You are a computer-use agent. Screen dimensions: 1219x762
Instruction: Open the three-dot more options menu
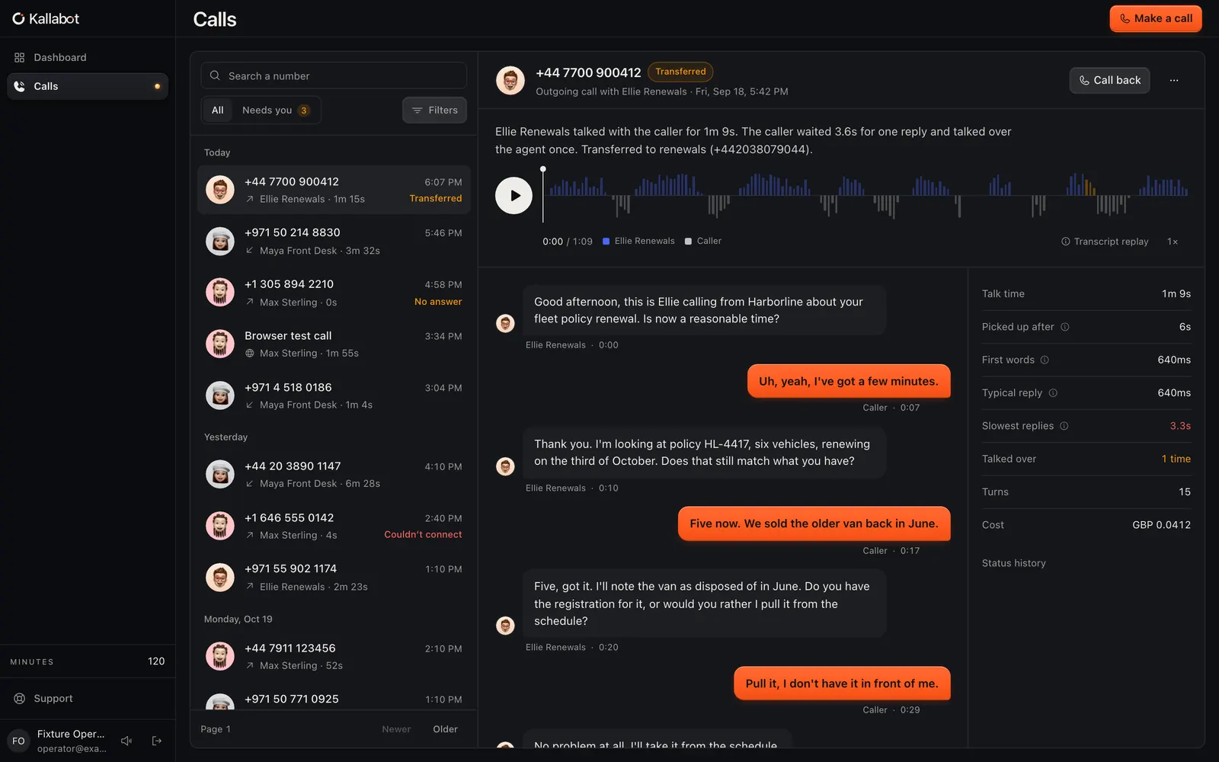1174,80
